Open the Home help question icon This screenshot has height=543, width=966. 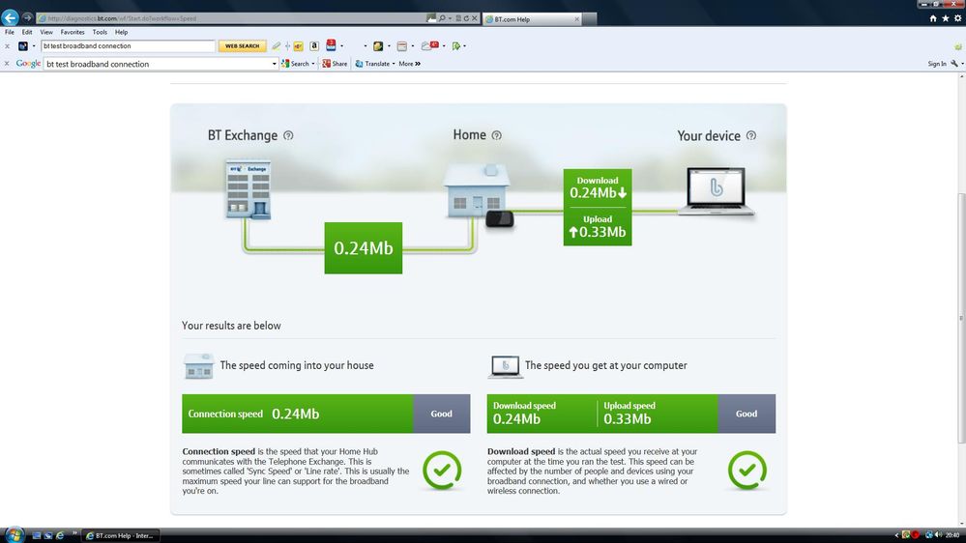497,135
